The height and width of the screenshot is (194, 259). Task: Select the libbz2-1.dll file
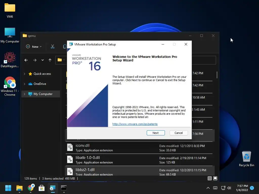(x=139, y=171)
